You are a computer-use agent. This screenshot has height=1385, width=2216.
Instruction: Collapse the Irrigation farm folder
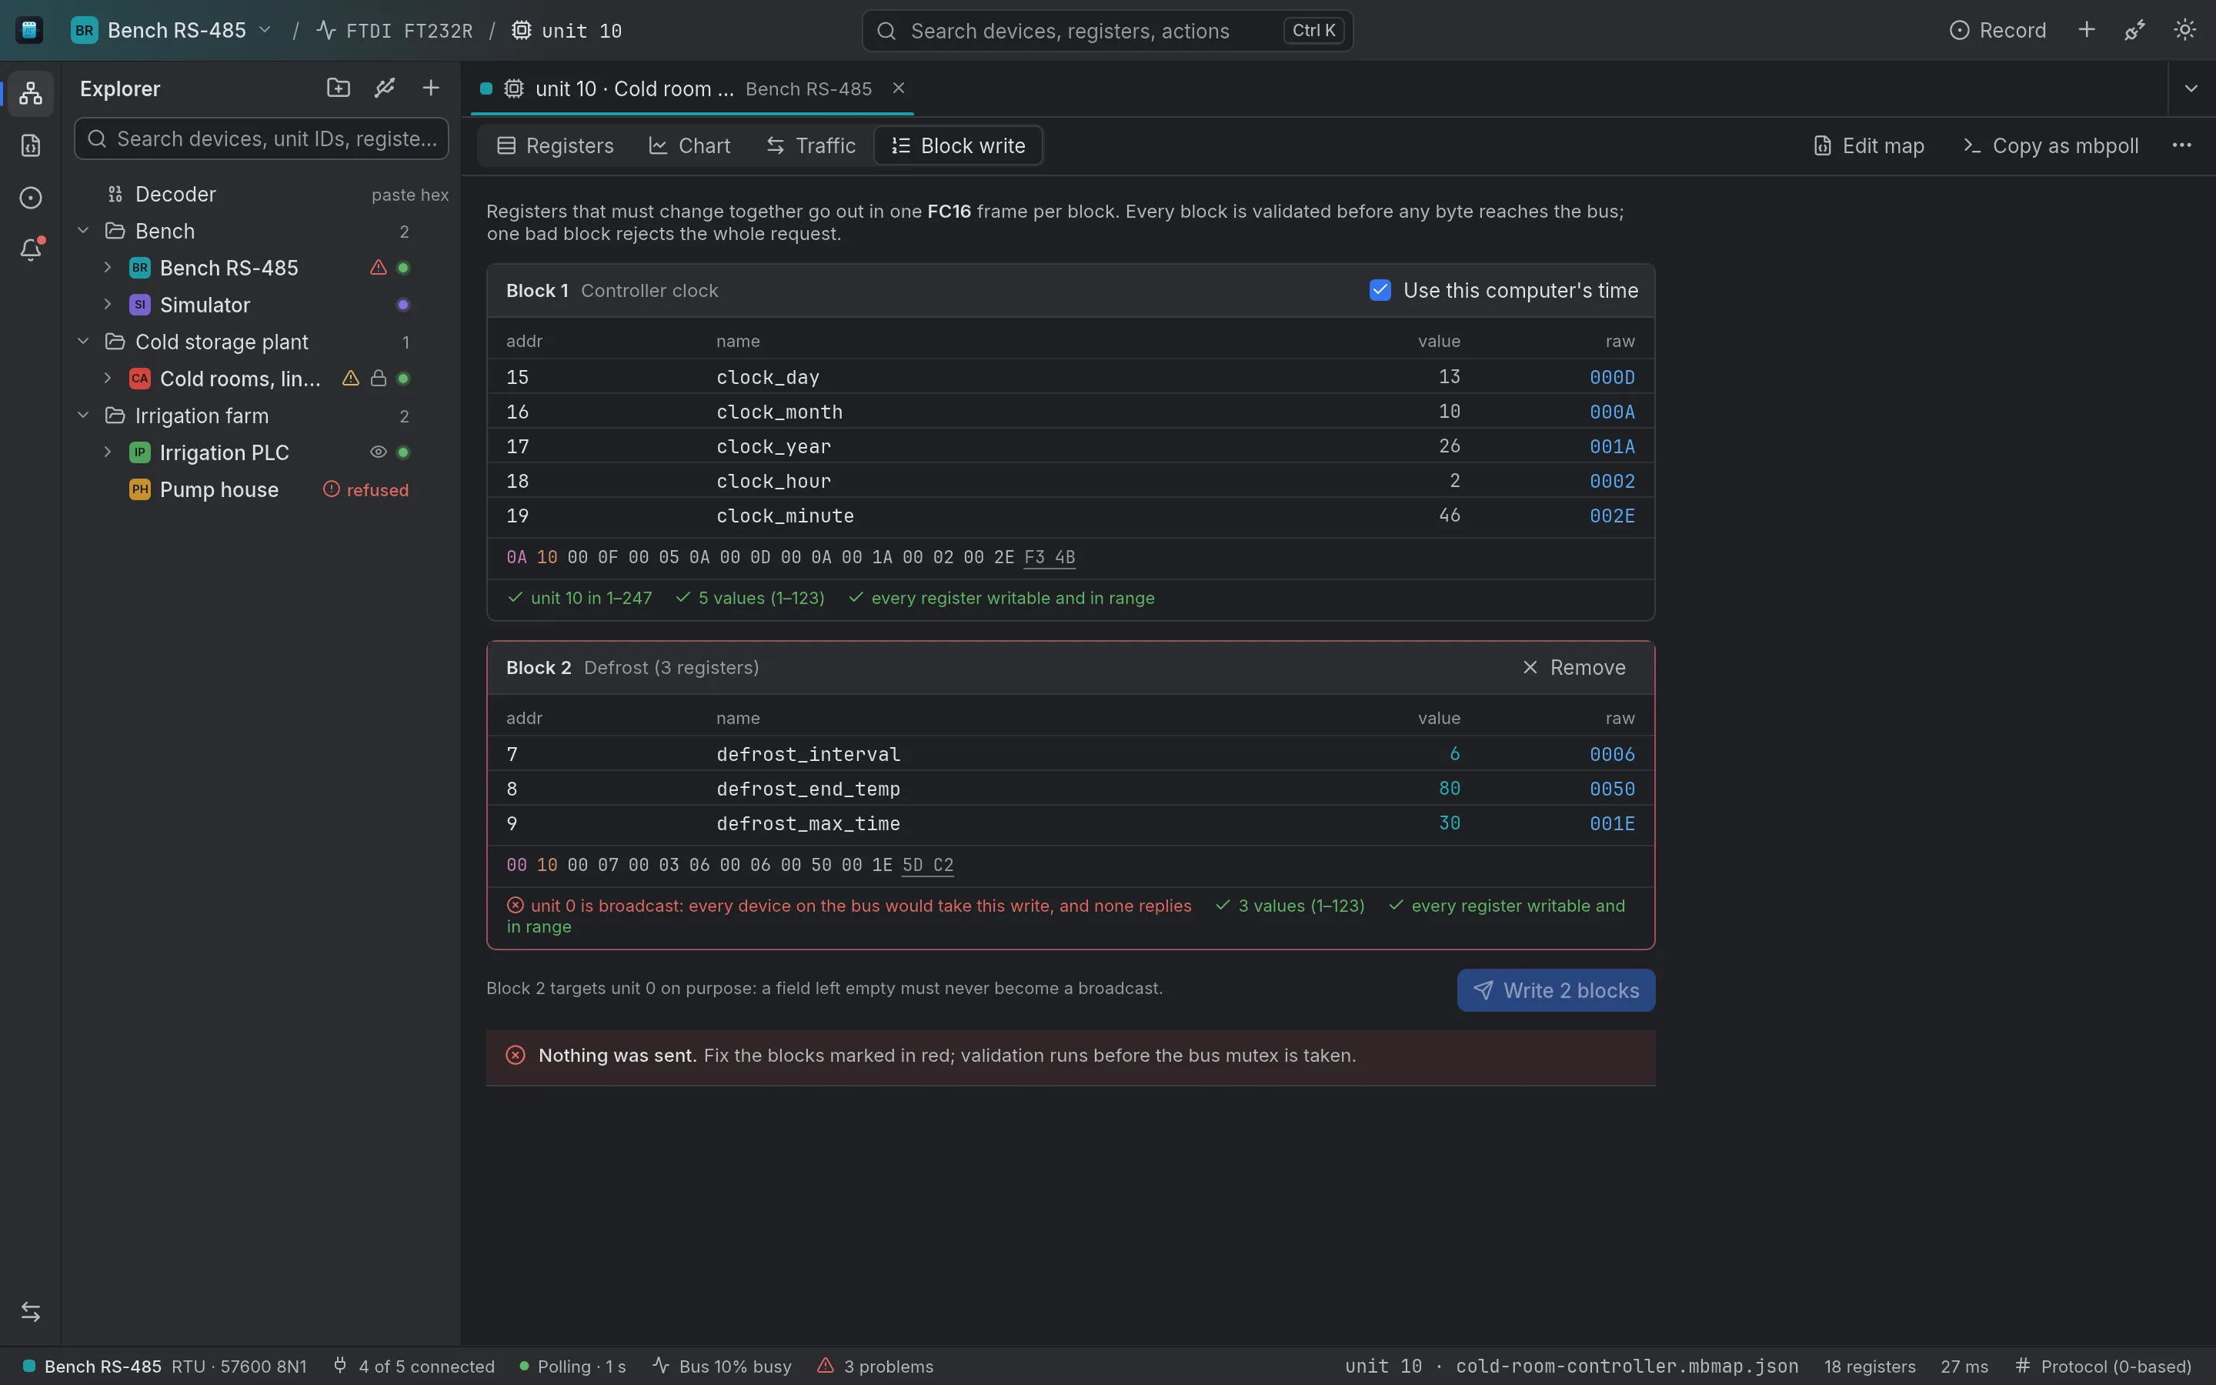[83, 415]
